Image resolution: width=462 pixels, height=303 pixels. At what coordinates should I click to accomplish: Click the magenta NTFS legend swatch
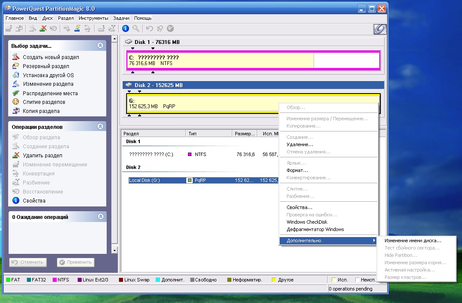click(x=55, y=280)
